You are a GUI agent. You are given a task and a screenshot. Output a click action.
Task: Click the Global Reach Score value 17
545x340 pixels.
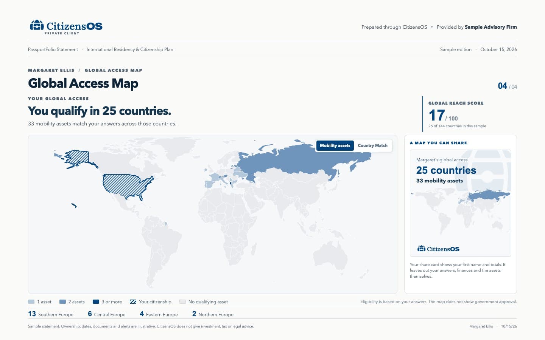(436, 115)
